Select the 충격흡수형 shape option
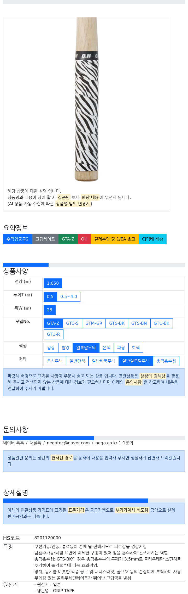The image size is (188, 594). (x=166, y=361)
